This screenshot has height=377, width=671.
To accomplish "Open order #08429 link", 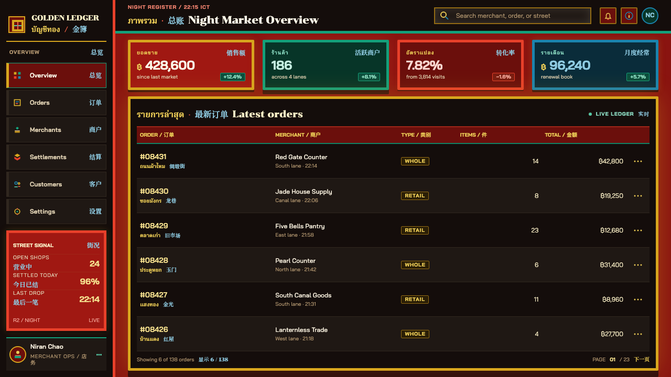I will click(x=154, y=226).
